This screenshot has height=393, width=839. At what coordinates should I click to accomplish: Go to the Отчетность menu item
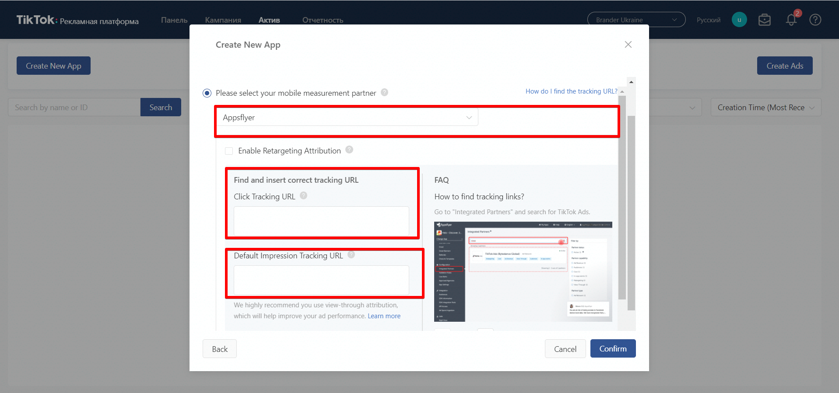(x=323, y=20)
